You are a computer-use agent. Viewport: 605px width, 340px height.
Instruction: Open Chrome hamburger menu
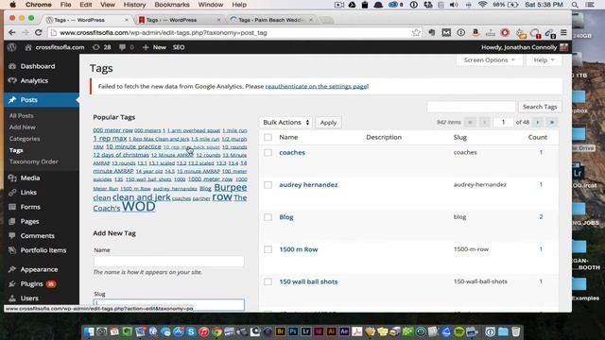click(563, 33)
